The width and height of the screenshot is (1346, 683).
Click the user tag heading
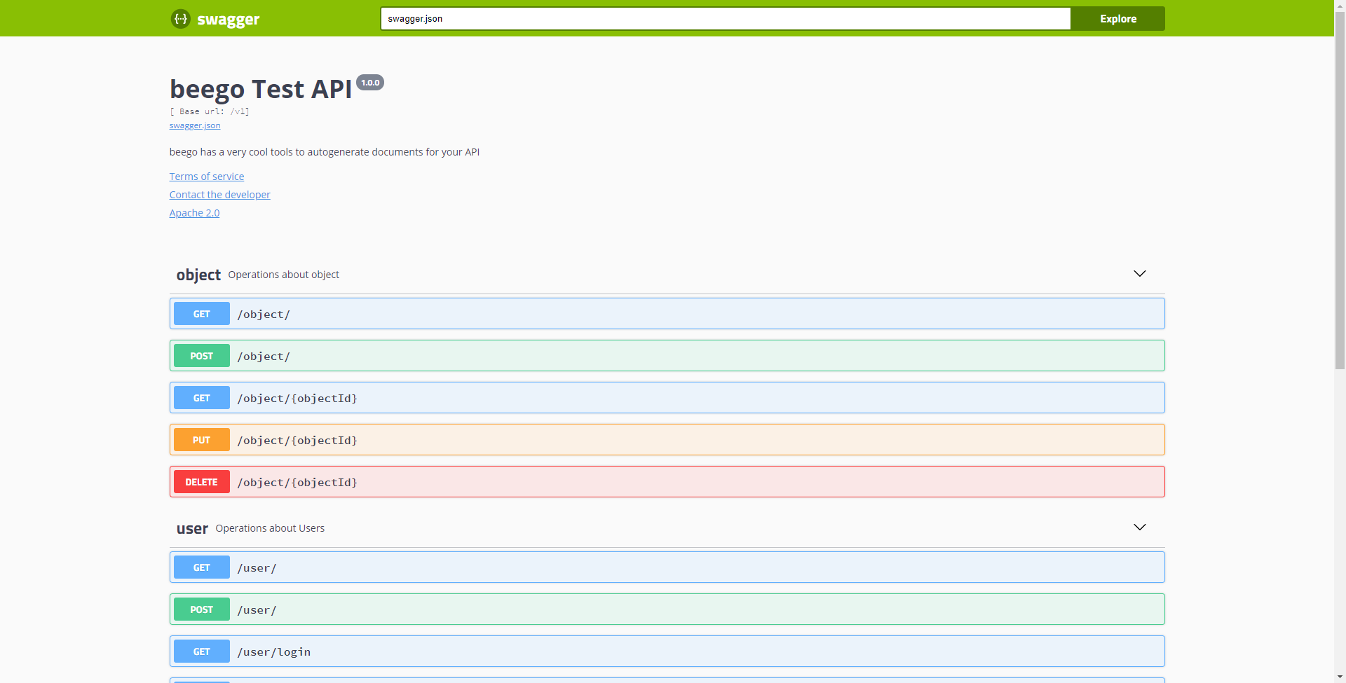192,528
